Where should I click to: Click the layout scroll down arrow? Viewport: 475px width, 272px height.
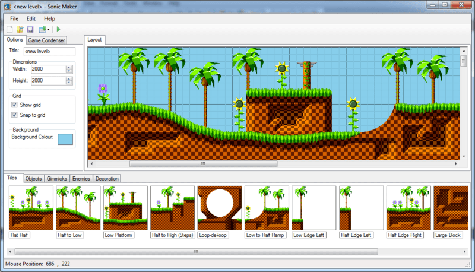pos(464,157)
